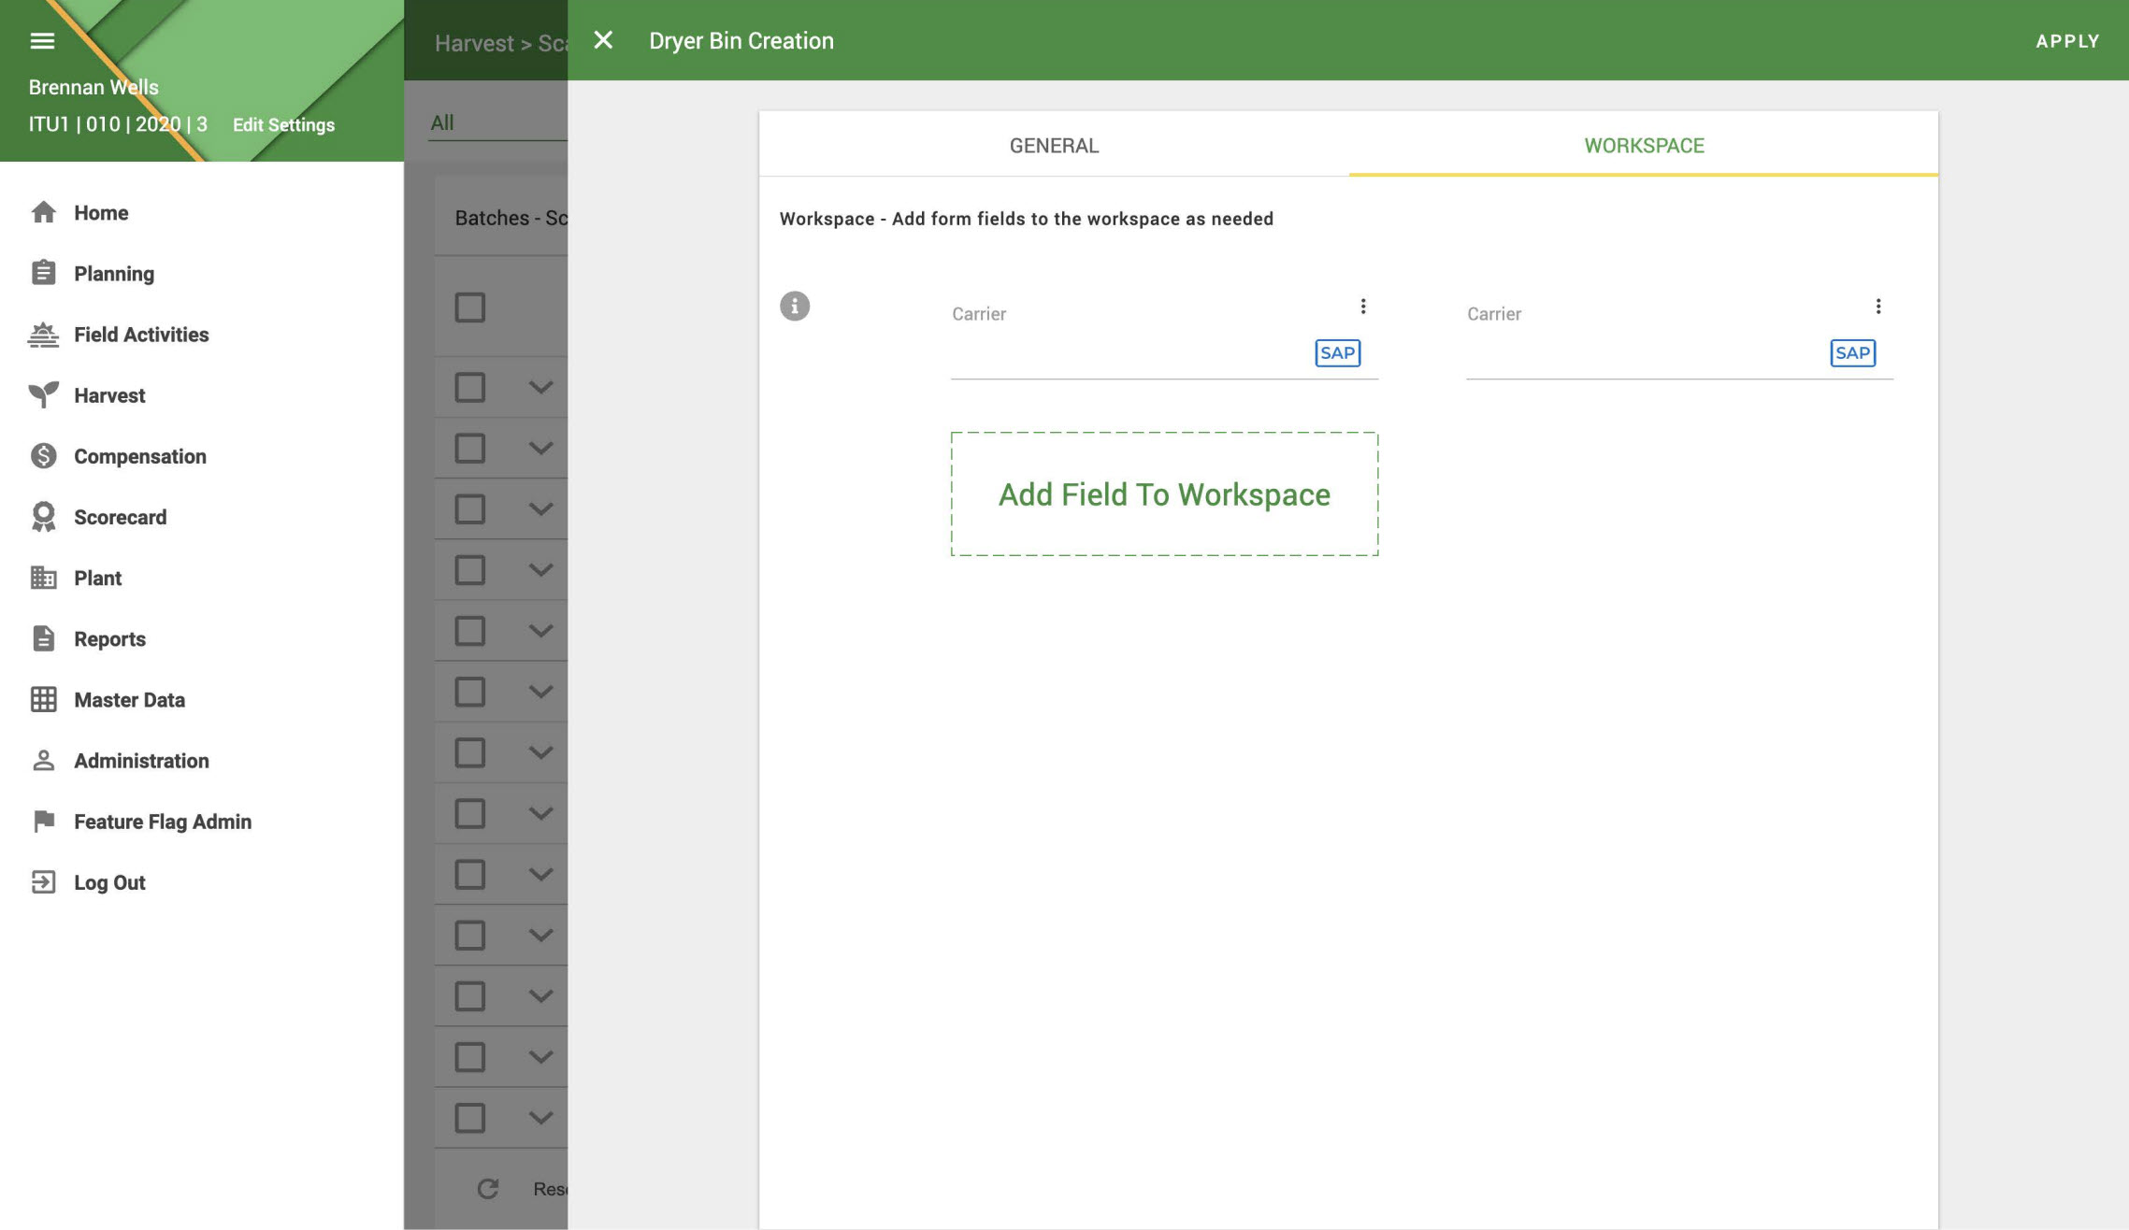Click the APPLY button

tap(2067, 41)
